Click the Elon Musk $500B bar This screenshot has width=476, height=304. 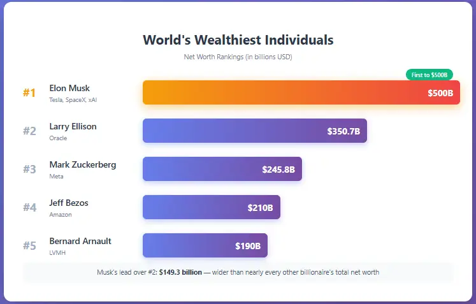click(301, 92)
